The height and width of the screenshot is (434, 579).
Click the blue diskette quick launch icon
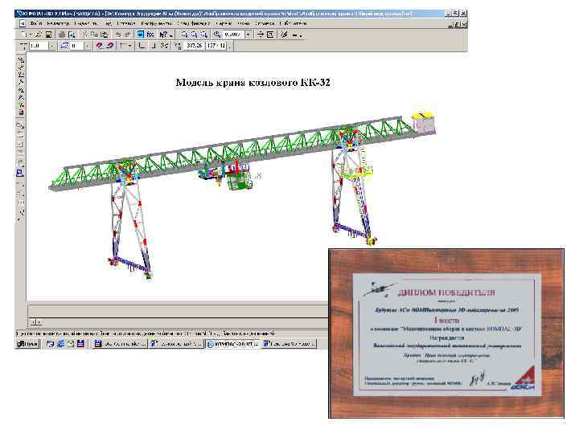[80, 344]
